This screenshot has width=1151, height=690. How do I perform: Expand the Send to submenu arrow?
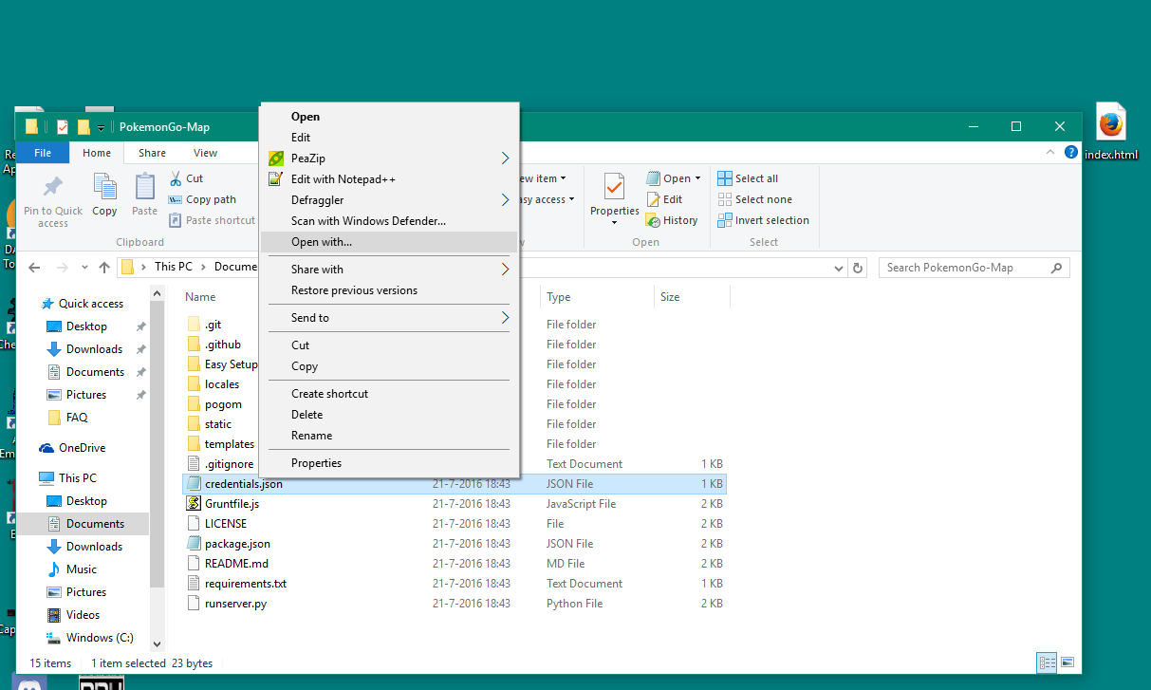pos(506,318)
